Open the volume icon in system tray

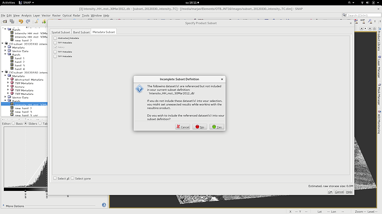coord(368,2)
